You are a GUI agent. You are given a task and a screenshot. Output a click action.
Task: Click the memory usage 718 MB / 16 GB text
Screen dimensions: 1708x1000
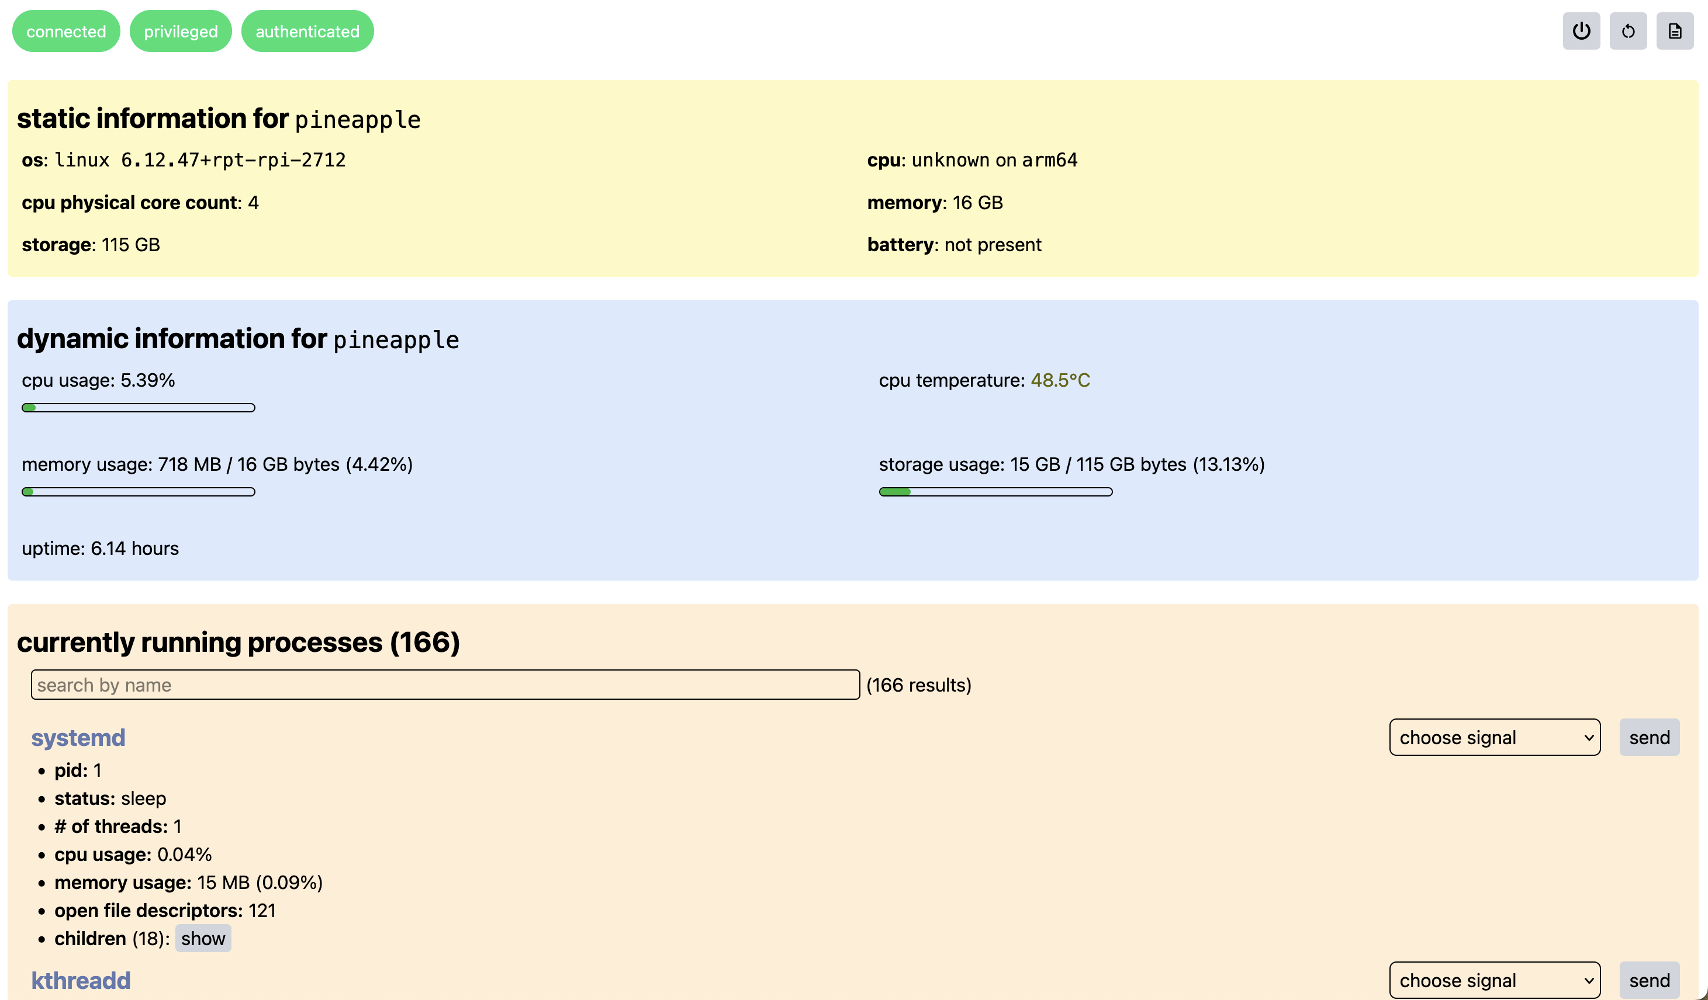pos(217,464)
